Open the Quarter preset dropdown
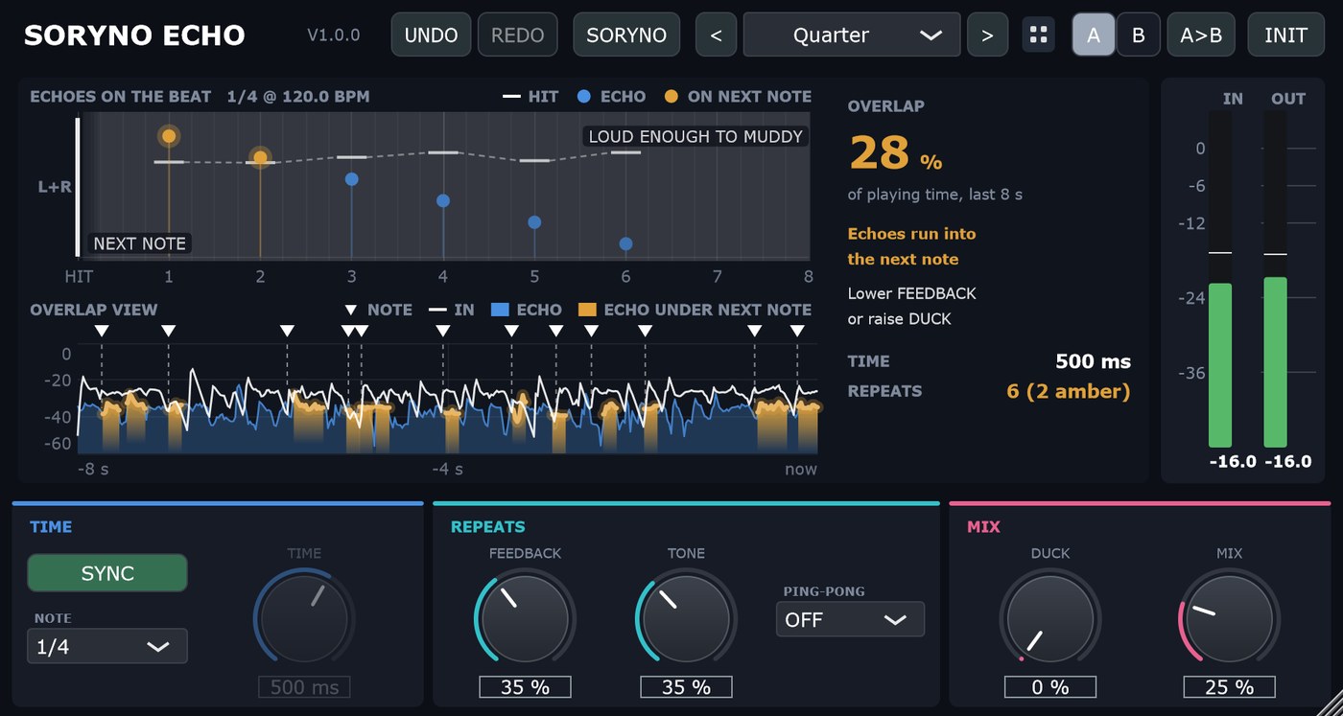Viewport: 1343px width, 716px height. click(x=852, y=35)
